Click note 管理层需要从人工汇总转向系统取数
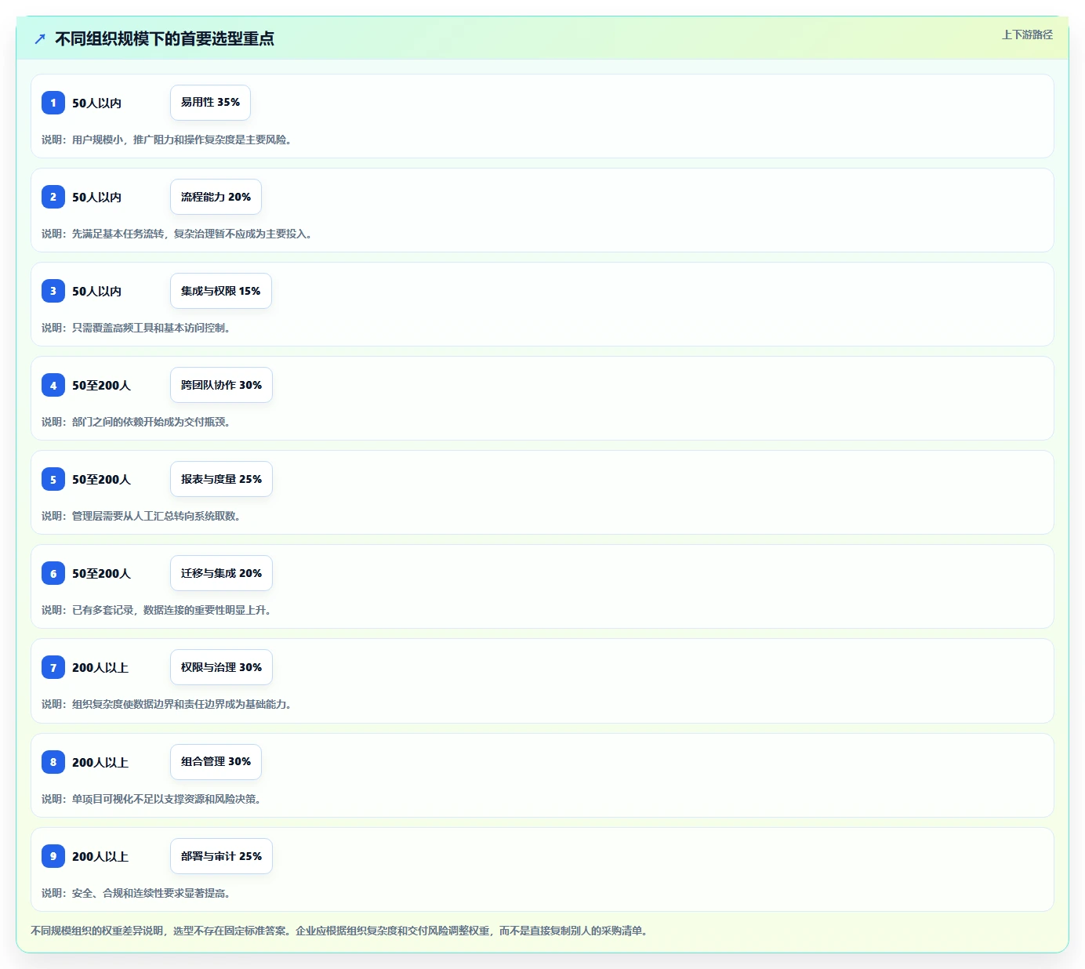This screenshot has width=1085, height=969. [x=141, y=516]
